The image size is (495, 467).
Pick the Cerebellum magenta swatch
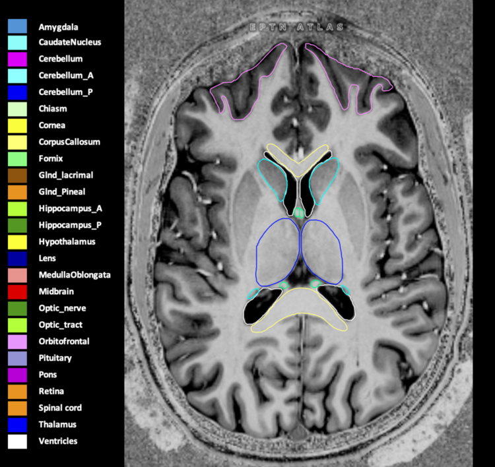click(x=17, y=59)
